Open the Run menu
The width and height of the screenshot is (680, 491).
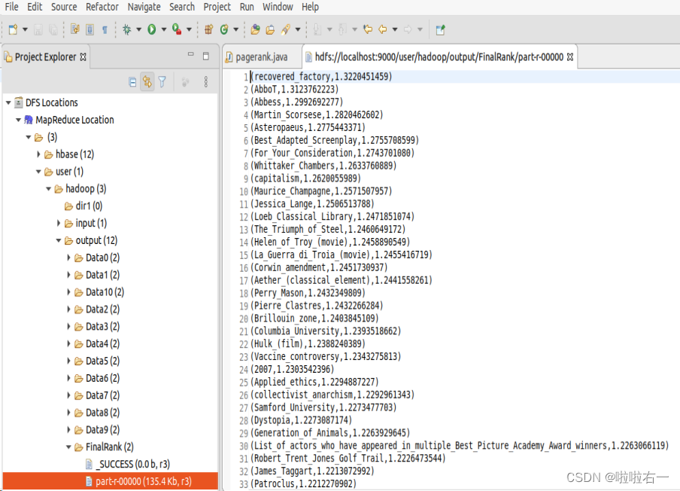[x=247, y=7]
